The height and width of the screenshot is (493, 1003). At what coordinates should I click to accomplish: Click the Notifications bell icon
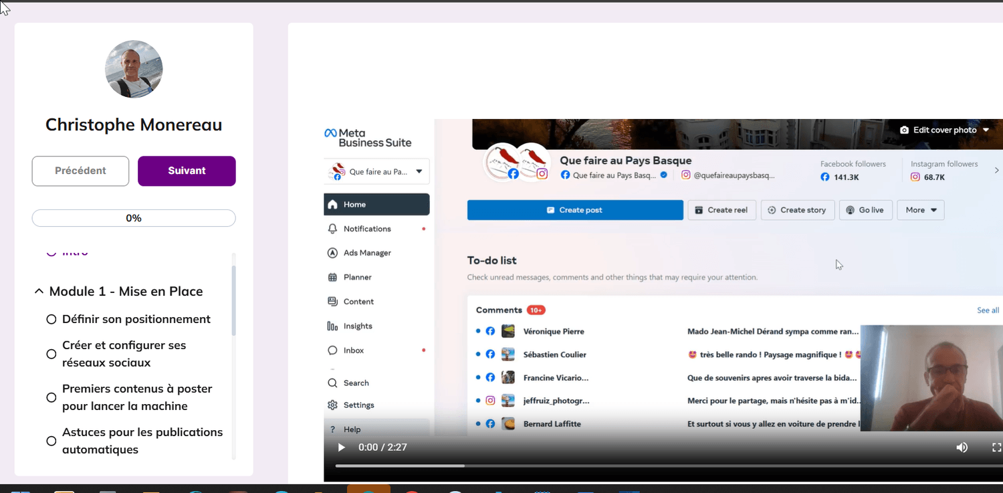coord(332,229)
